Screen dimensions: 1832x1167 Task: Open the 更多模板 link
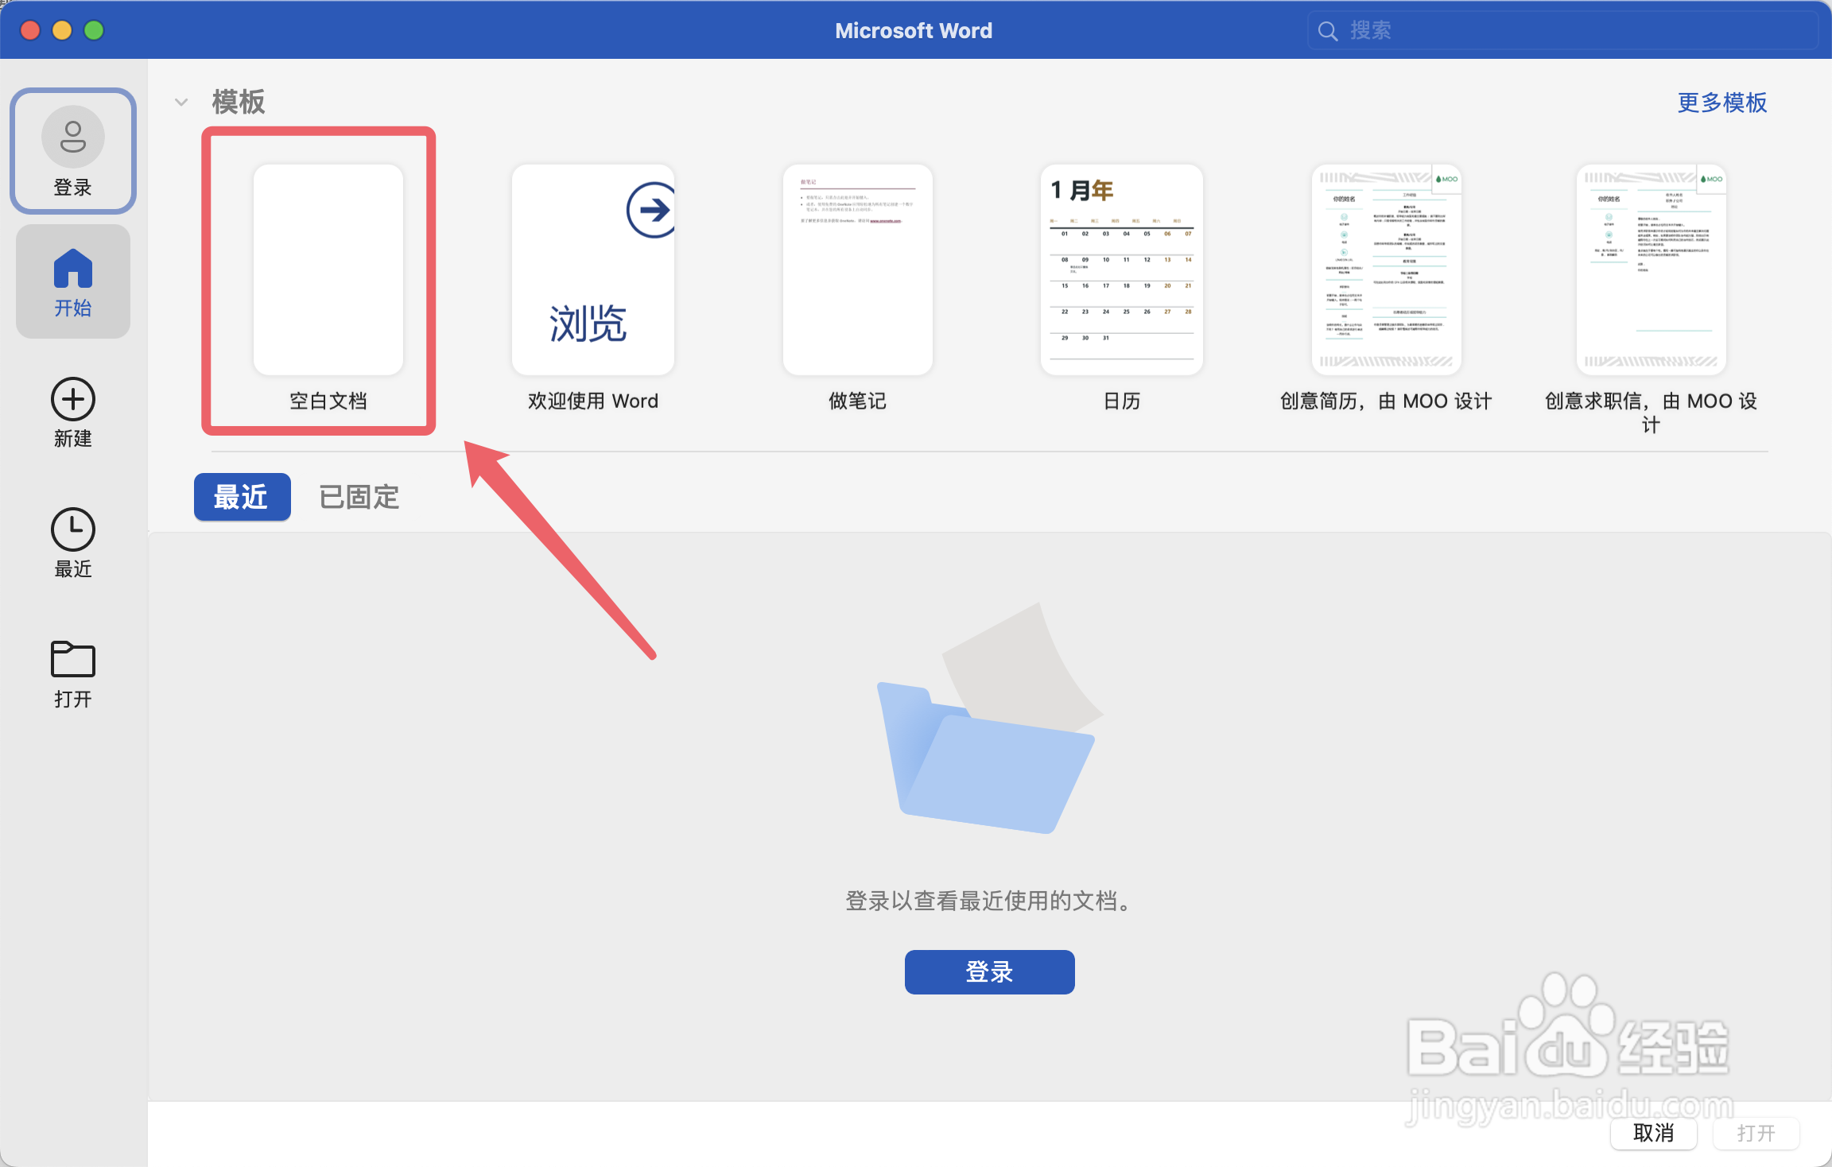tap(1722, 103)
